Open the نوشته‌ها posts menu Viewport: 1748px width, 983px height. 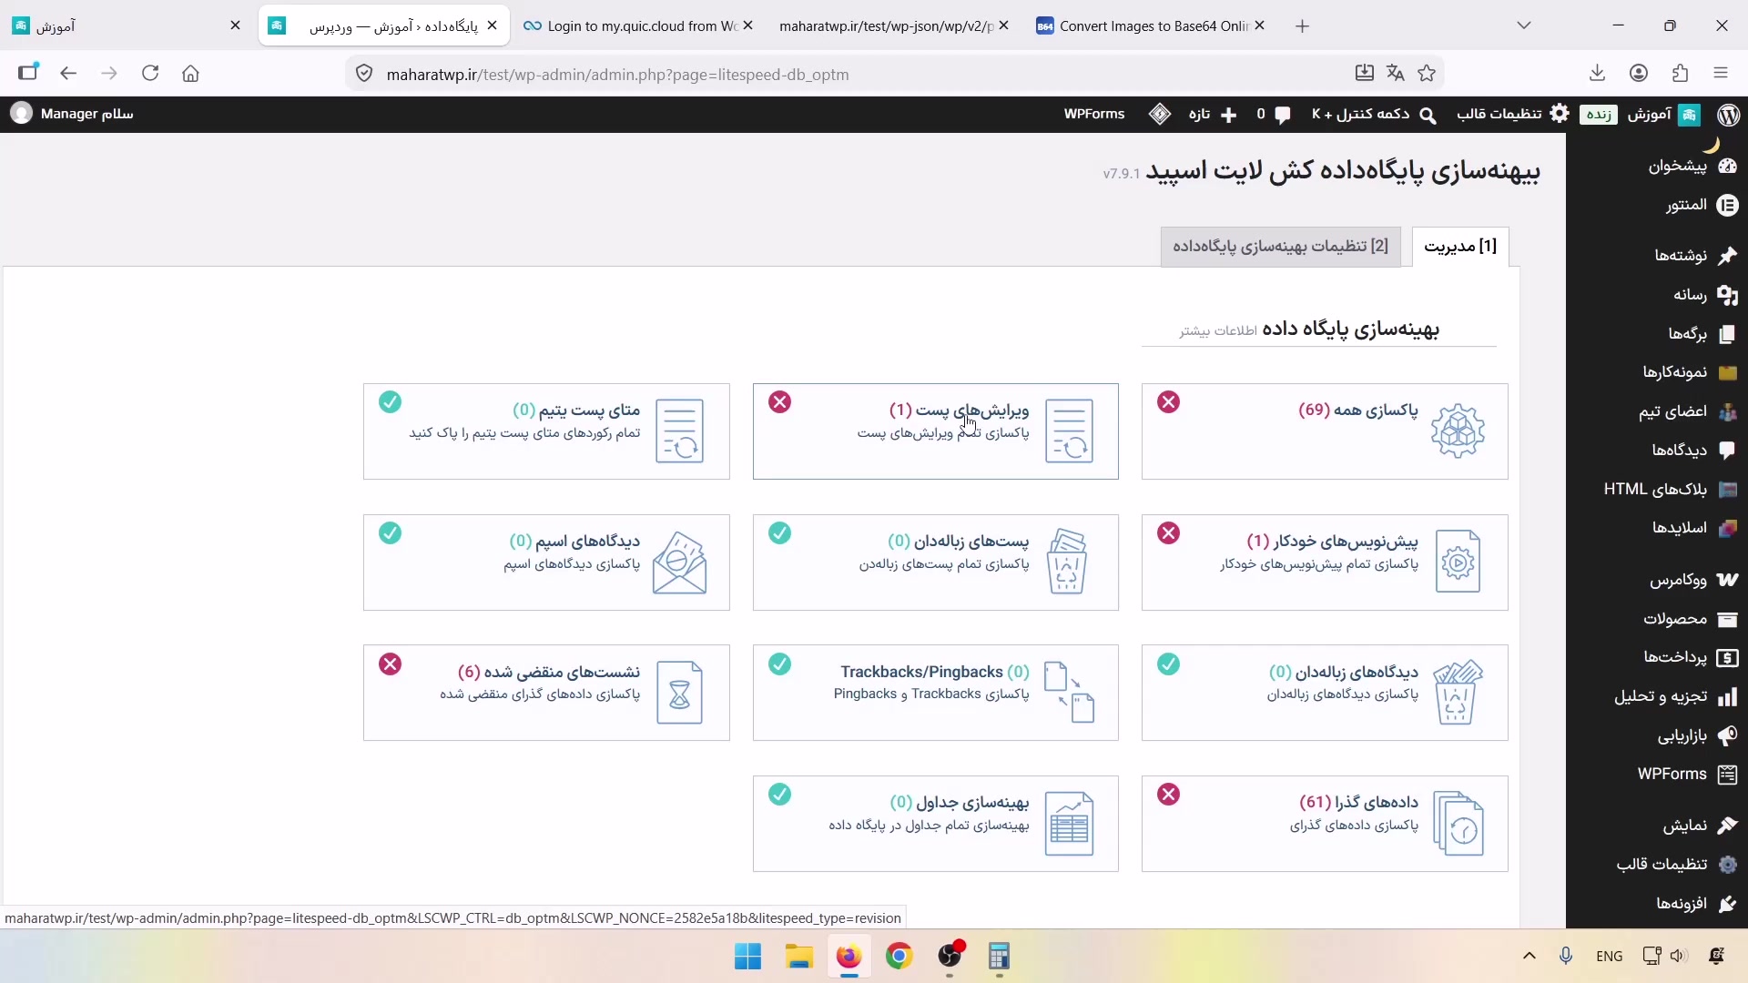point(1695,256)
